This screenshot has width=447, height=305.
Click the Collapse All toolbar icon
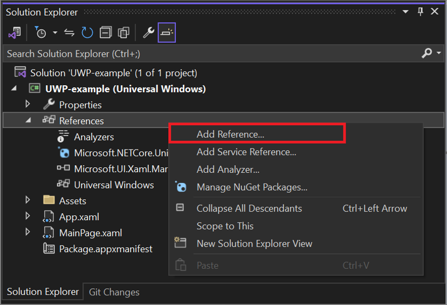coord(106,33)
